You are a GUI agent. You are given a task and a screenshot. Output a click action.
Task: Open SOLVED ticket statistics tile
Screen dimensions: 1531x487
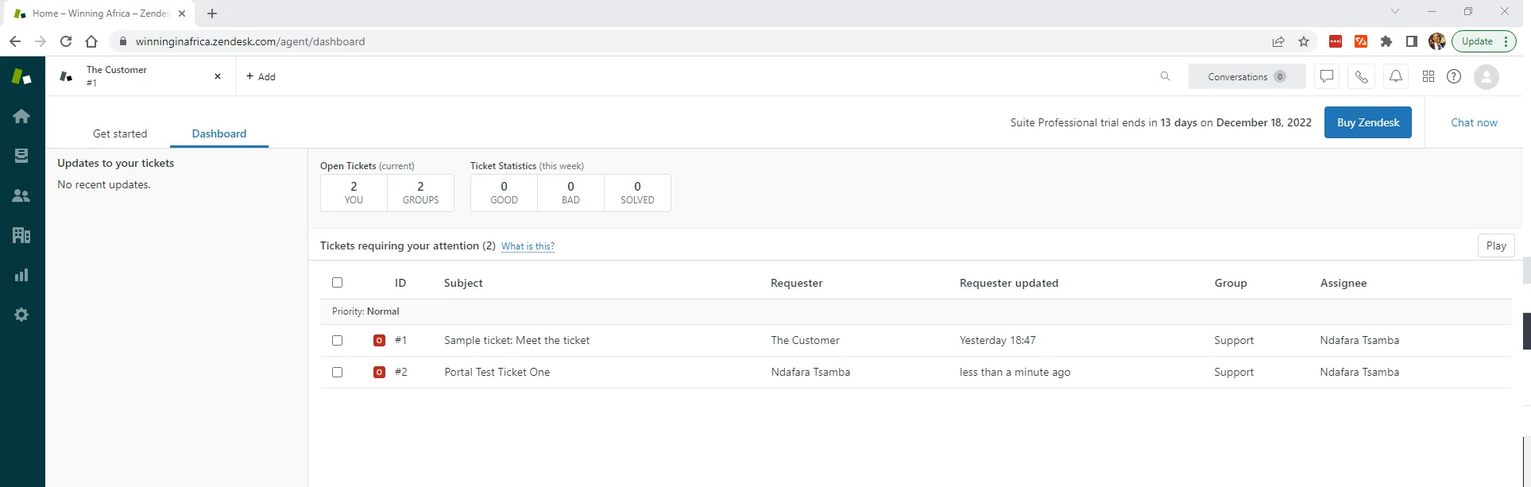point(637,192)
